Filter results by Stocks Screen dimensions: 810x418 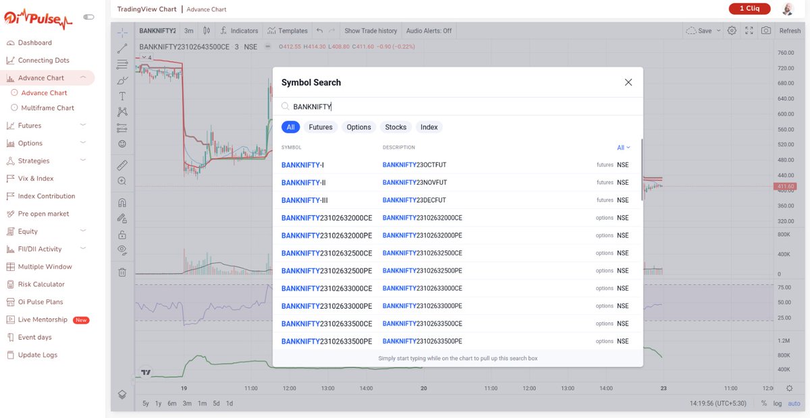pos(396,127)
